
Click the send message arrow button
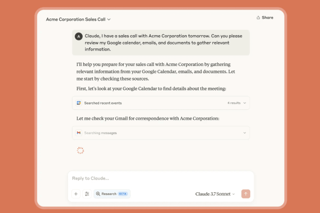point(246,194)
